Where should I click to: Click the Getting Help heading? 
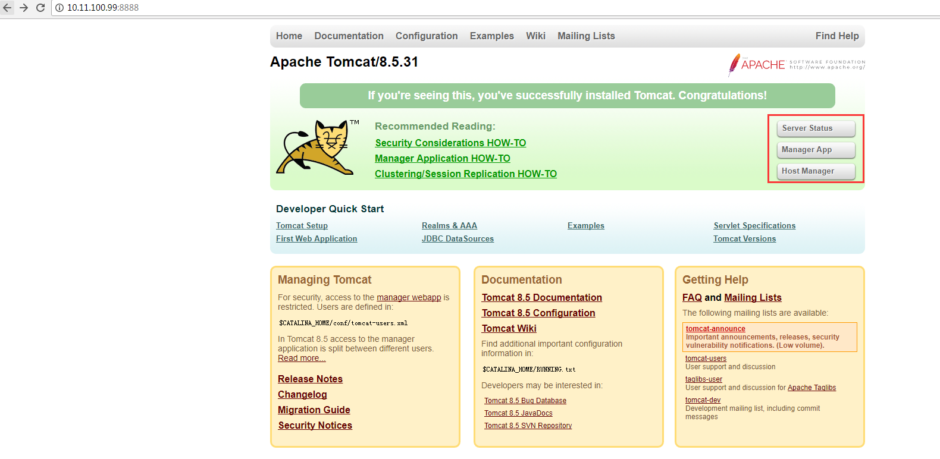[x=715, y=279]
